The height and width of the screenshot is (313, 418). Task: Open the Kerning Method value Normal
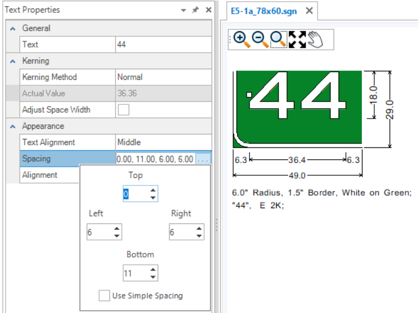pos(163,77)
